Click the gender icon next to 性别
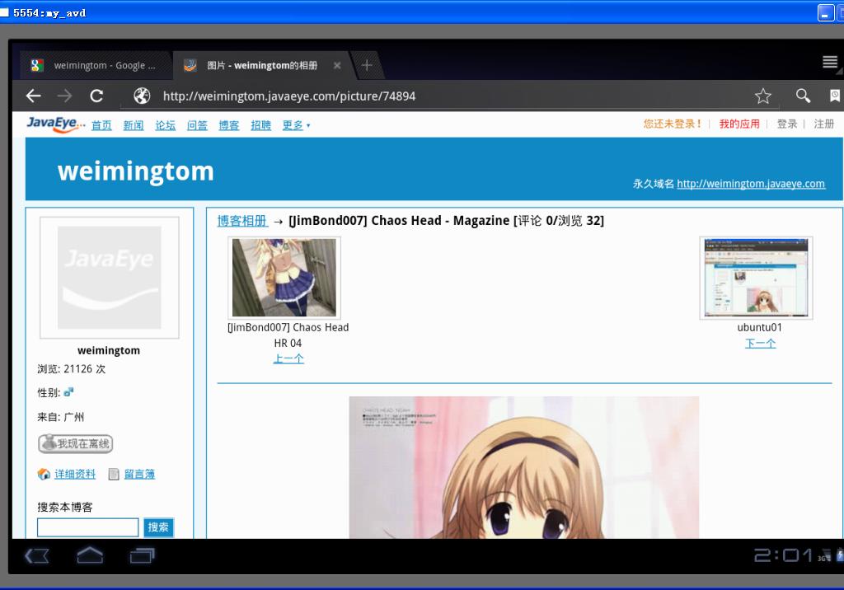 pos(68,392)
